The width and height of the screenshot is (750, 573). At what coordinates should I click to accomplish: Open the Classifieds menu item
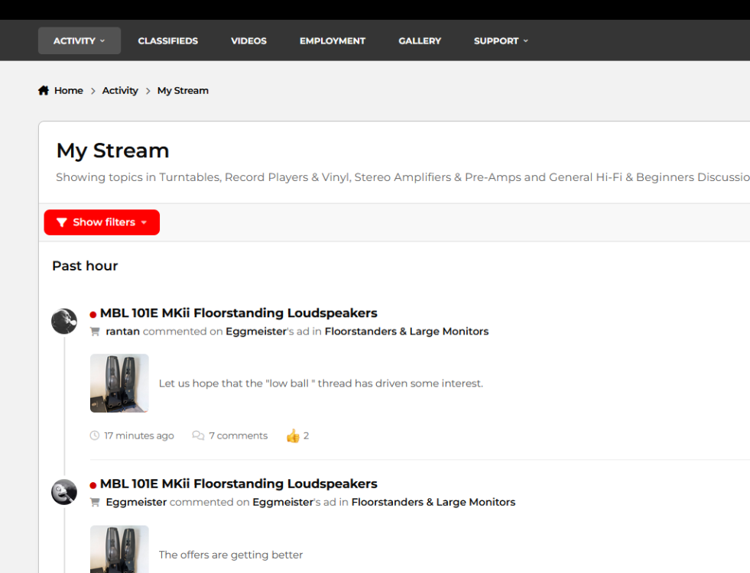[x=167, y=41]
